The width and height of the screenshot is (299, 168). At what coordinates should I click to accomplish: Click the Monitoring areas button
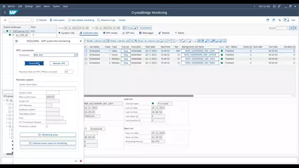pyautogui.click(x=48, y=135)
